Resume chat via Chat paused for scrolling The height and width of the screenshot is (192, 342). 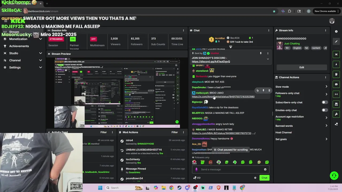(x=231, y=150)
